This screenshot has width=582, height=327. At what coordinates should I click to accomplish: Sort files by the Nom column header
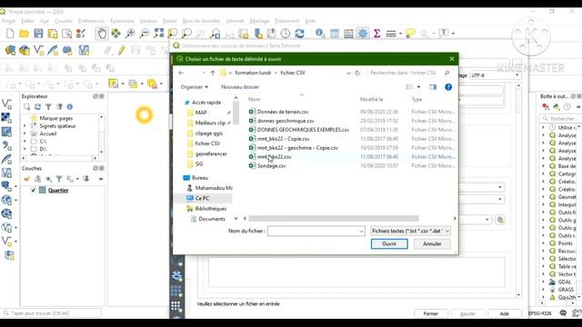tap(255, 99)
